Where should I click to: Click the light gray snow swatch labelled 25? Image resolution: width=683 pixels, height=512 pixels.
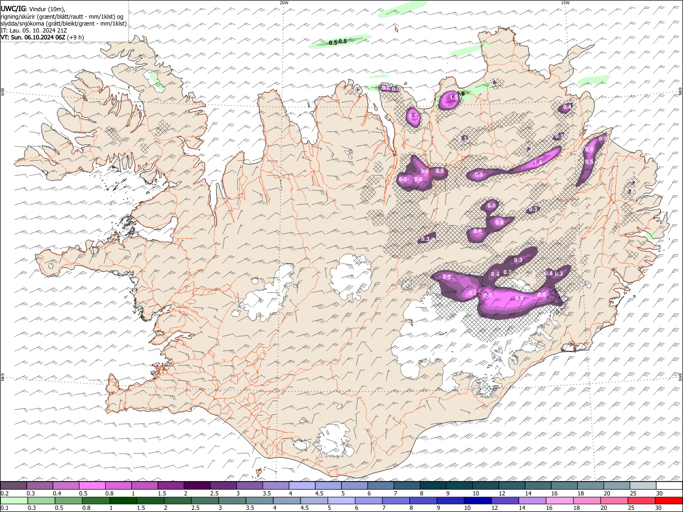643,485
